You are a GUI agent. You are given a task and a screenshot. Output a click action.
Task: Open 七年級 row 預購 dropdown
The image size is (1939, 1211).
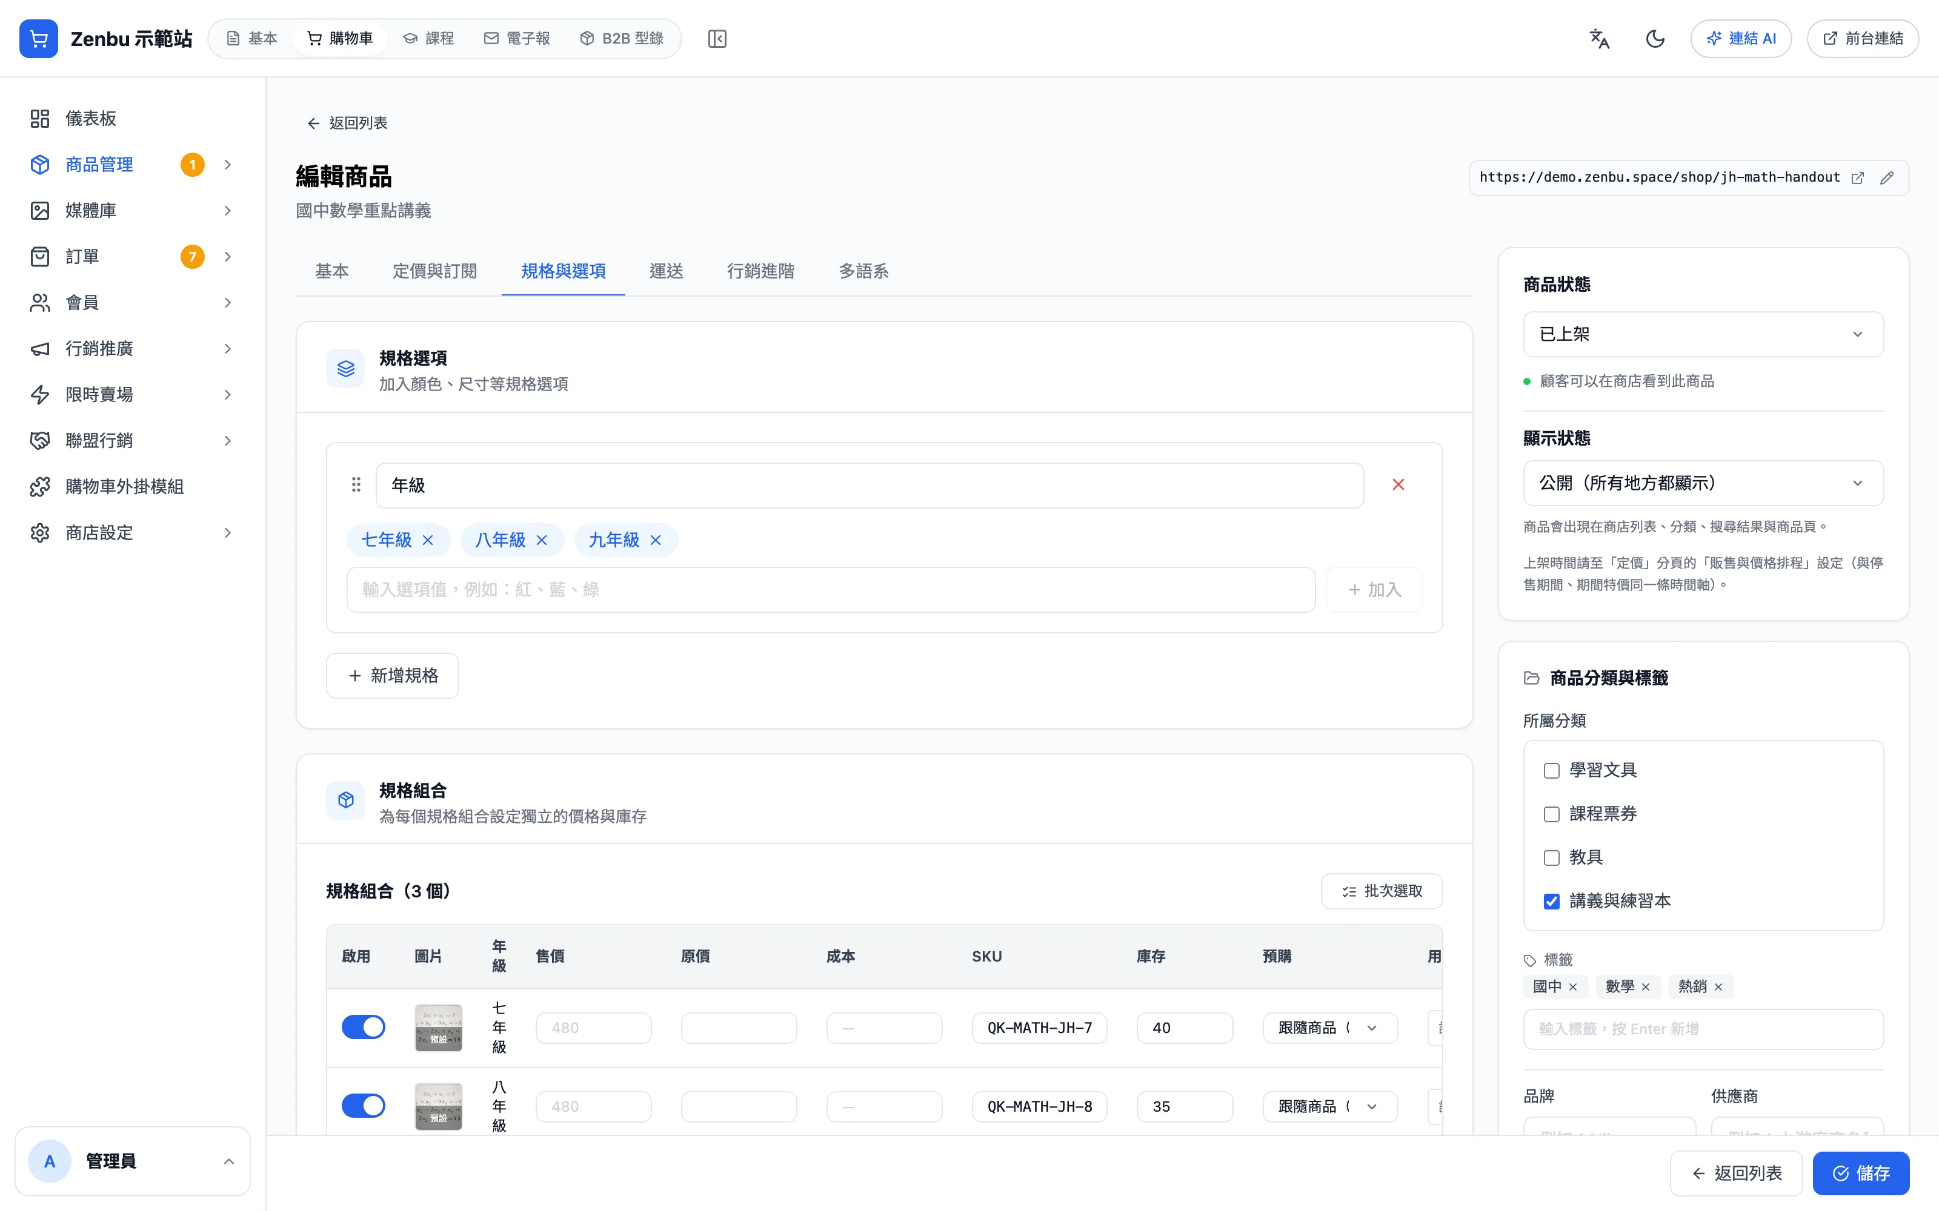pyautogui.click(x=1330, y=1028)
